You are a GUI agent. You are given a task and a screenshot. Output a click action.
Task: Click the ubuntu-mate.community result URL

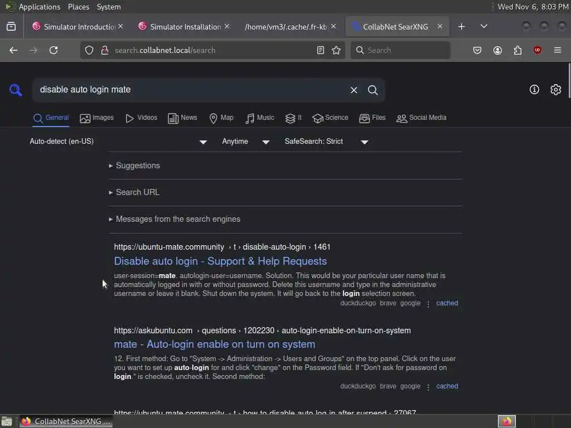click(222, 247)
